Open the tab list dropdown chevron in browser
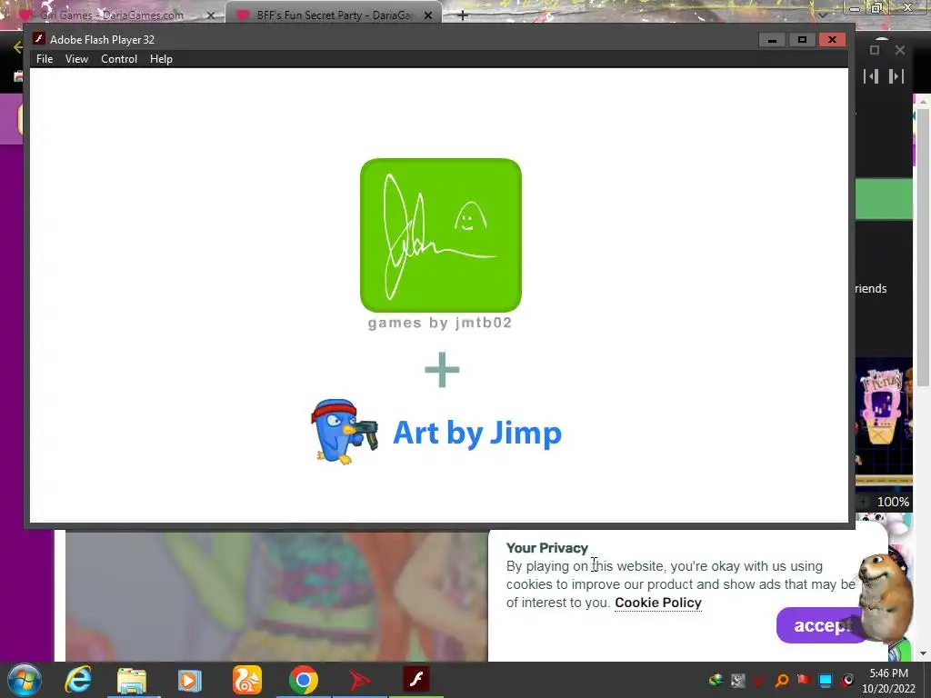This screenshot has height=698, width=931. 822,15
